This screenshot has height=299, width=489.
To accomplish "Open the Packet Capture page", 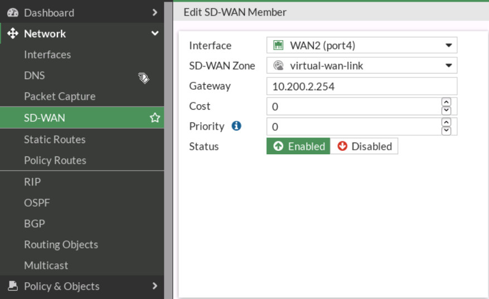I will tap(60, 96).
